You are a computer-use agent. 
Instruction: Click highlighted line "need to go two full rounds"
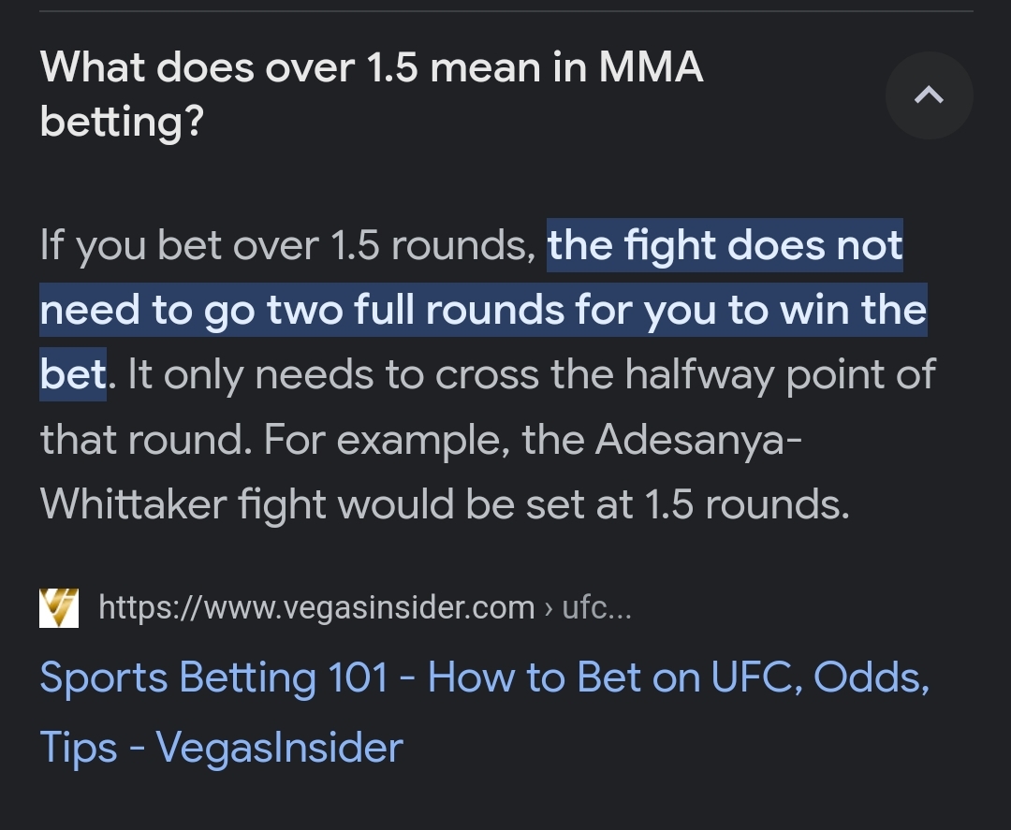point(301,310)
